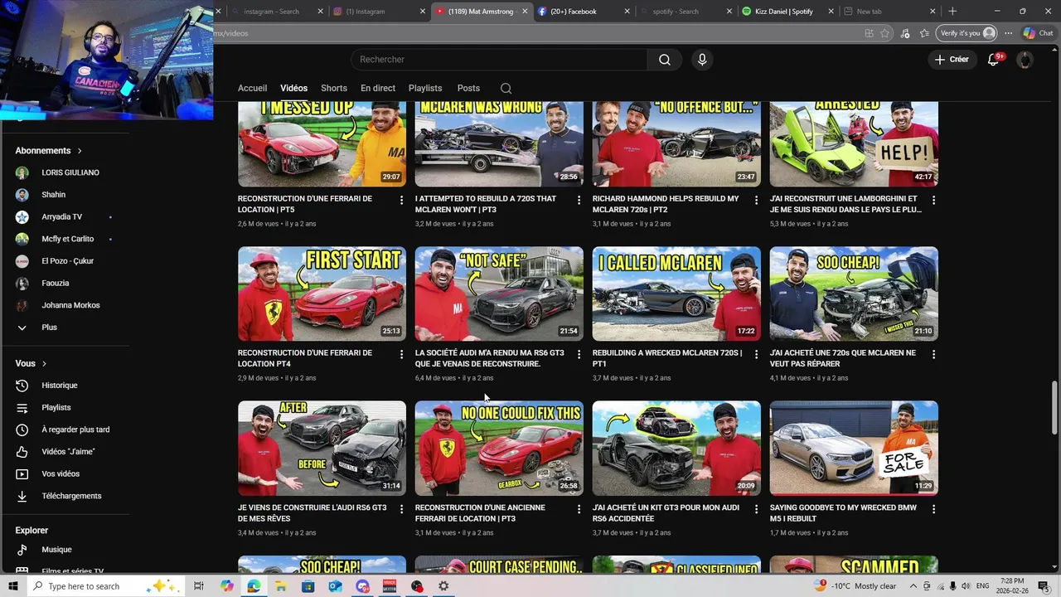Expand Abonnements section chevron
The height and width of the screenshot is (597, 1061).
80,151
